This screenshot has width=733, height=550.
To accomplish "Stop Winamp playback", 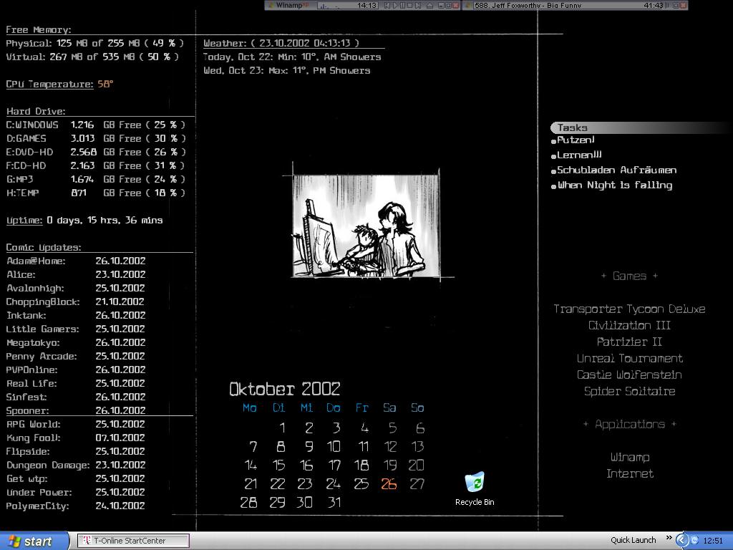I will pos(410,6).
